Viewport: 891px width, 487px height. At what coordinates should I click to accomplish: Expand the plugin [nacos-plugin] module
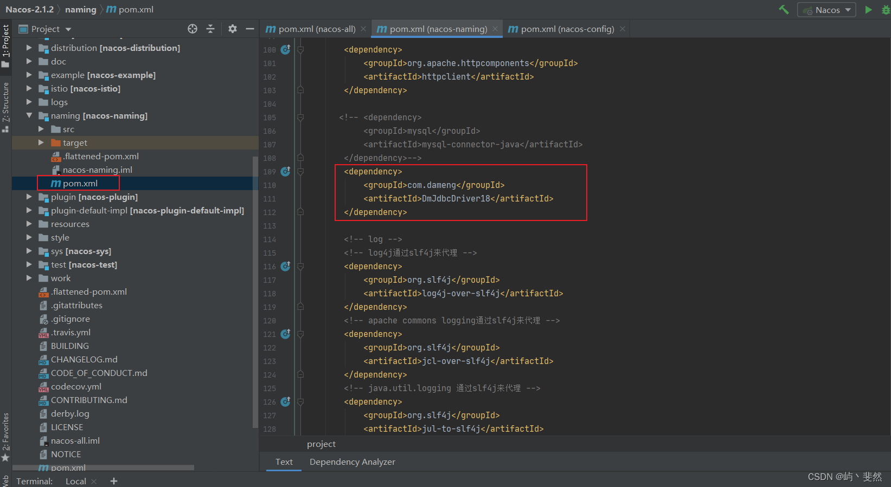click(x=29, y=197)
